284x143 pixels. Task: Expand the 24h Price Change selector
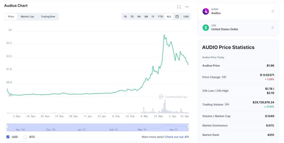coord(224,77)
